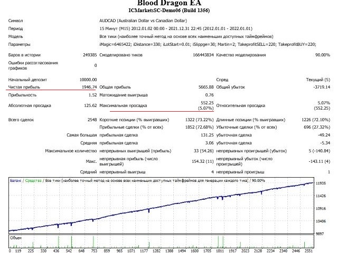This screenshot has height=253, width=338.
Task: Click the Период label
Action: click(15, 28)
